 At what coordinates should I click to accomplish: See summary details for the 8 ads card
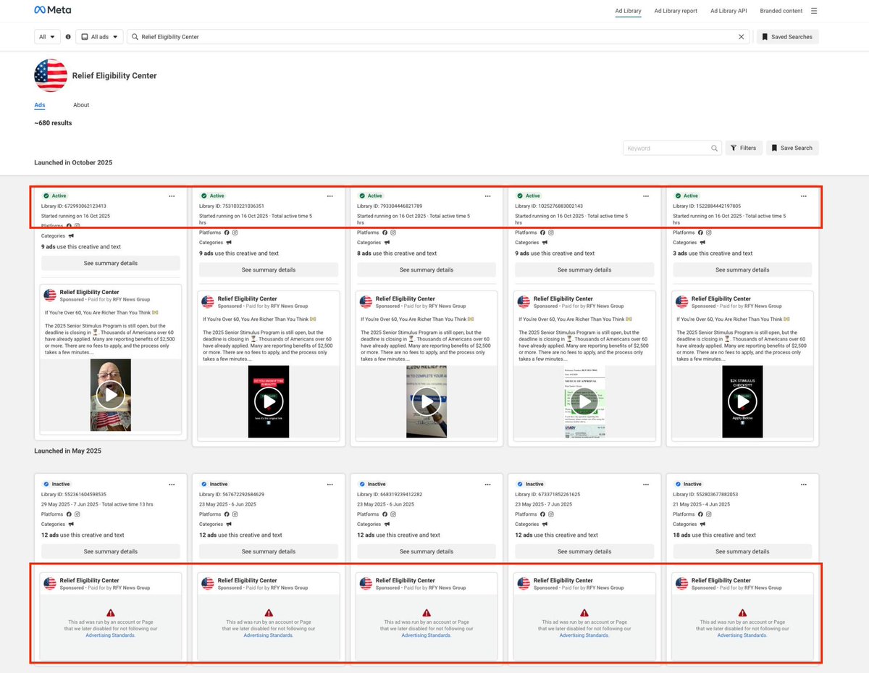(427, 269)
